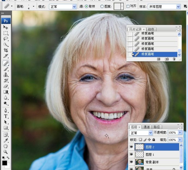
Task: Click the 不透明度 100% input field
Action: click(x=173, y=133)
